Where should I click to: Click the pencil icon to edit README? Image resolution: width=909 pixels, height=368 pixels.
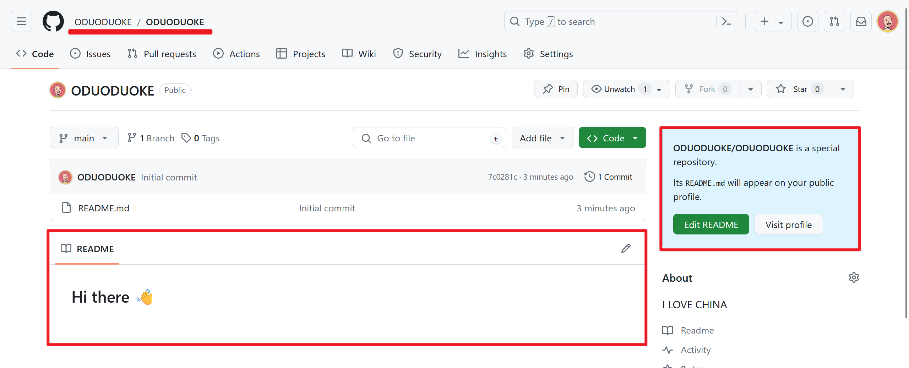coord(626,249)
